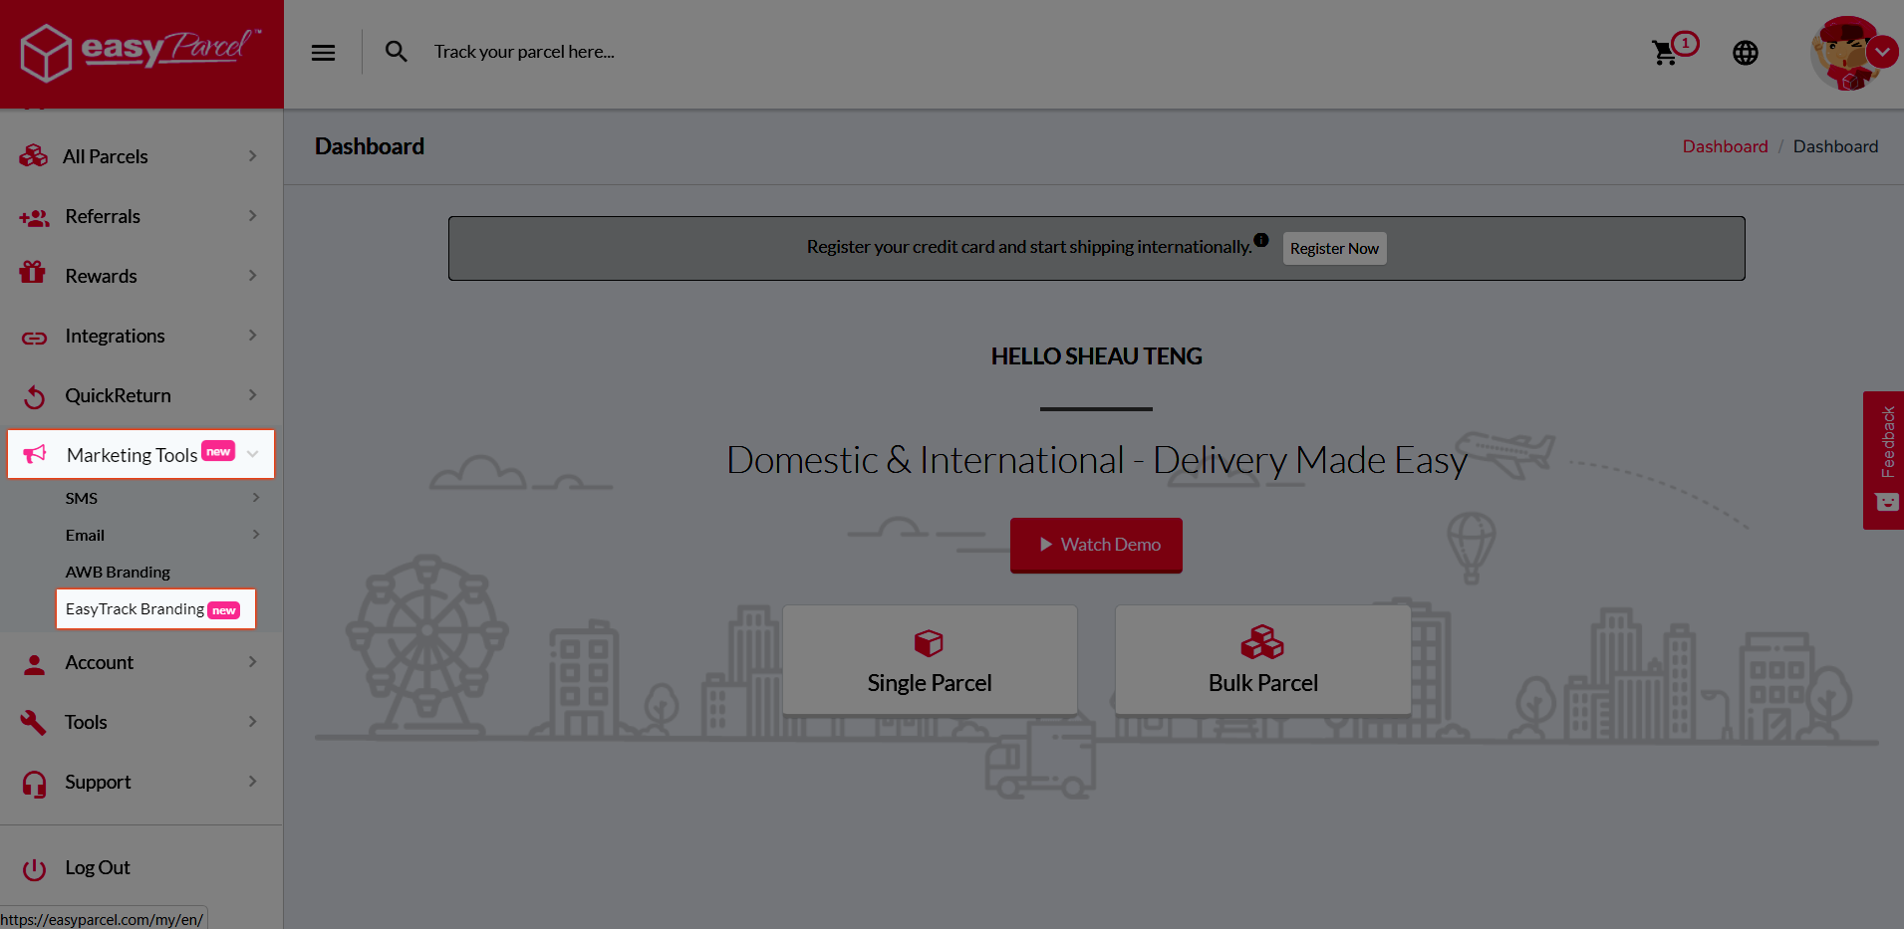Viewport: 1904px width, 929px height.
Task: Open the profile dropdown arrow on avatar
Action: (1883, 52)
